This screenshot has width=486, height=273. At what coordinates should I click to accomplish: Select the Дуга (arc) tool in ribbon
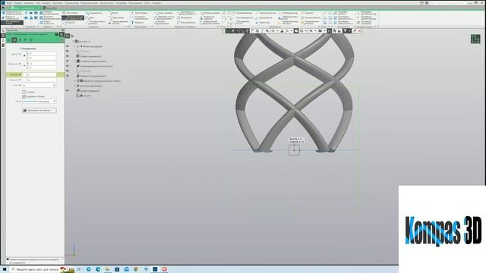pos(90,18)
